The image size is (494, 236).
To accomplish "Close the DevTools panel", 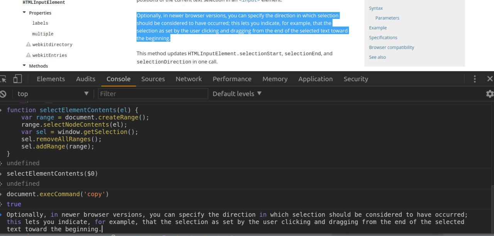I will click(x=490, y=79).
